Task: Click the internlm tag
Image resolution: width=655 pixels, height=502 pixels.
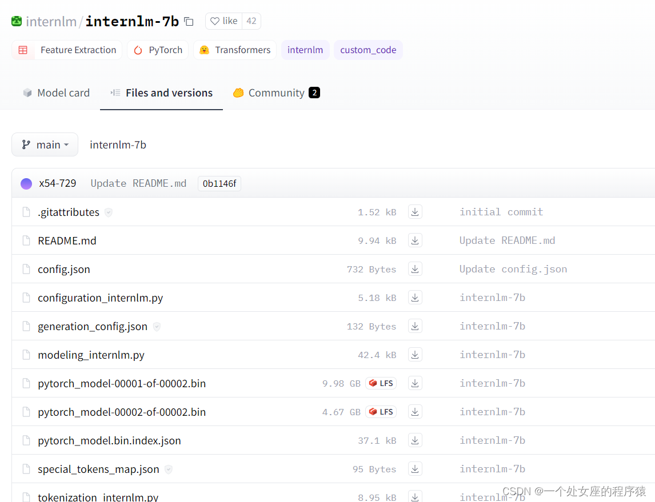Action: 305,50
